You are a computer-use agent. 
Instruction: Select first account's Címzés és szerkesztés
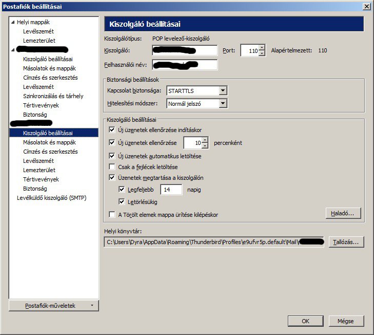point(50,78)
